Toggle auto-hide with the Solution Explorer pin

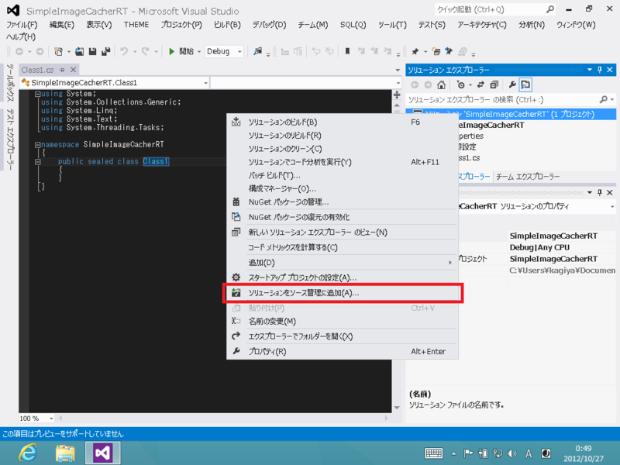coord(601,70)
